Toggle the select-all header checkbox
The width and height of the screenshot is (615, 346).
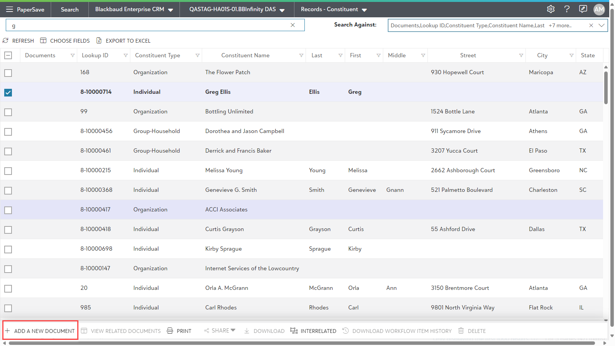coord(8,55)
